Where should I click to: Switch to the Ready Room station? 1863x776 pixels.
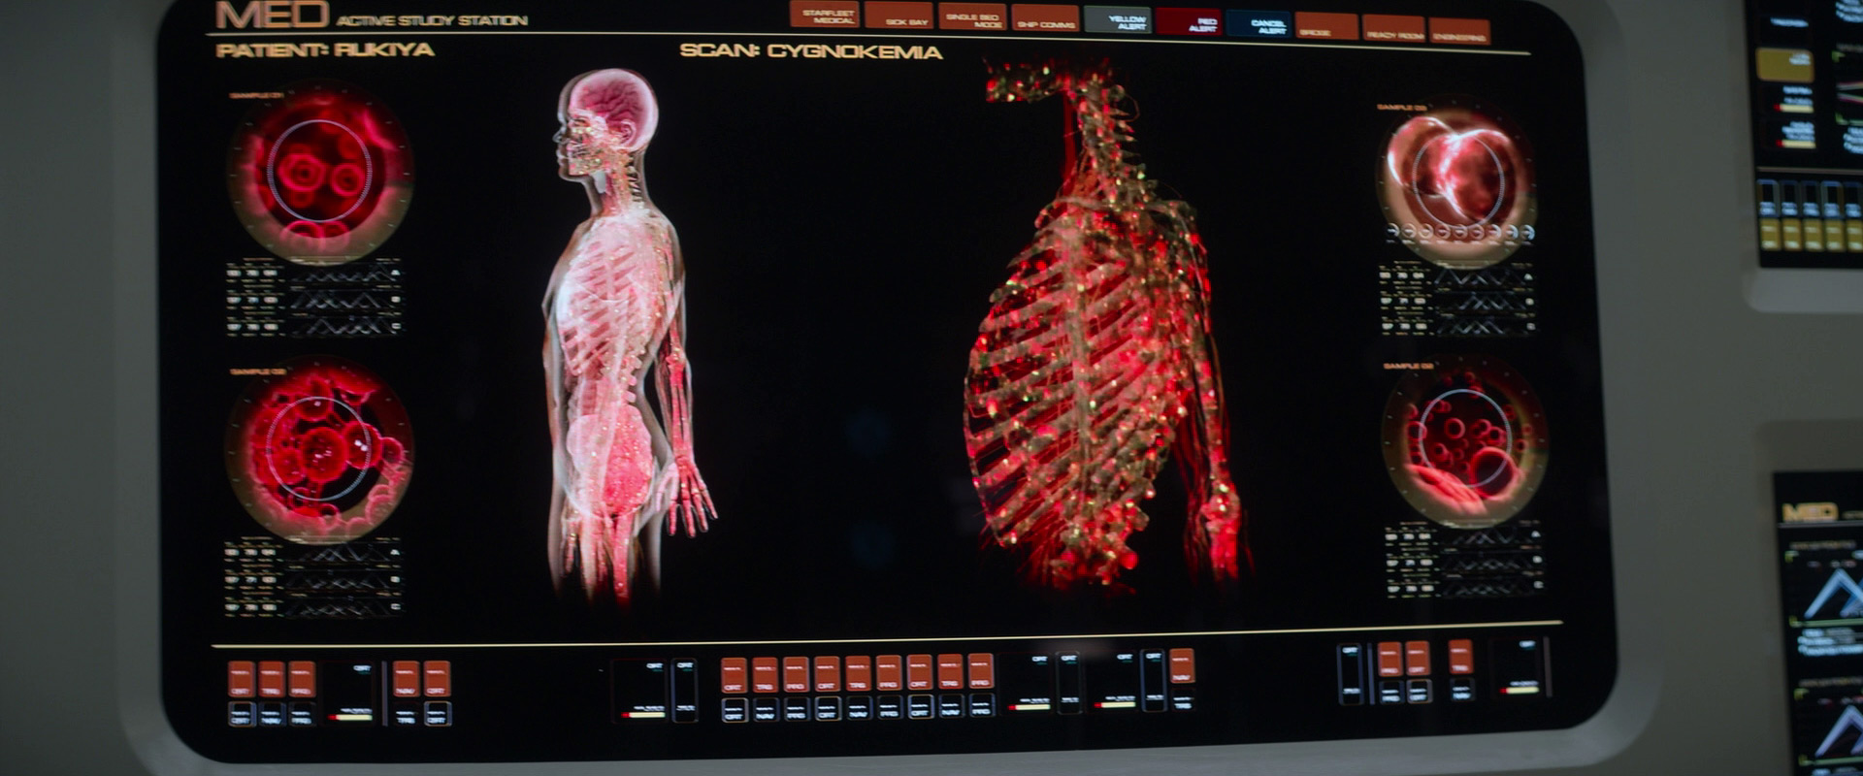1393,29
